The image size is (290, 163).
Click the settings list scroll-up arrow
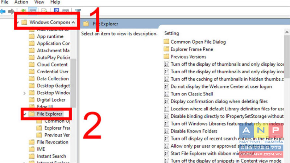pyautogui.click(x=287, y=32)
